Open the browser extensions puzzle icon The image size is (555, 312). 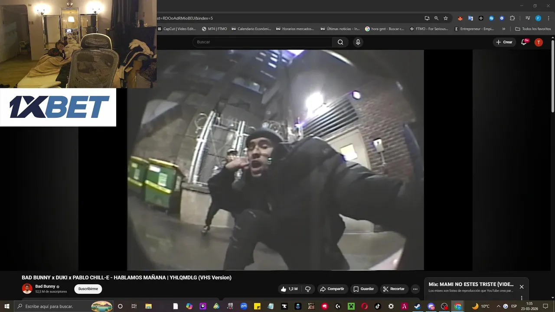click(x=512, y=18)
